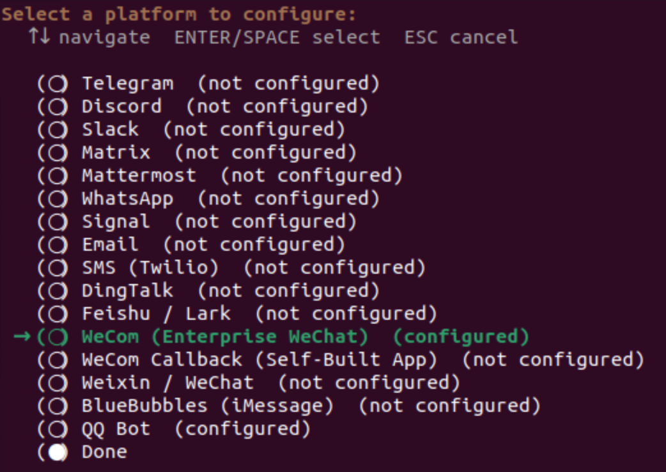This screenshot has height=472, width=666.
Task: Click the SMS (Twilio) menu entry
Action: pos(150,268)
